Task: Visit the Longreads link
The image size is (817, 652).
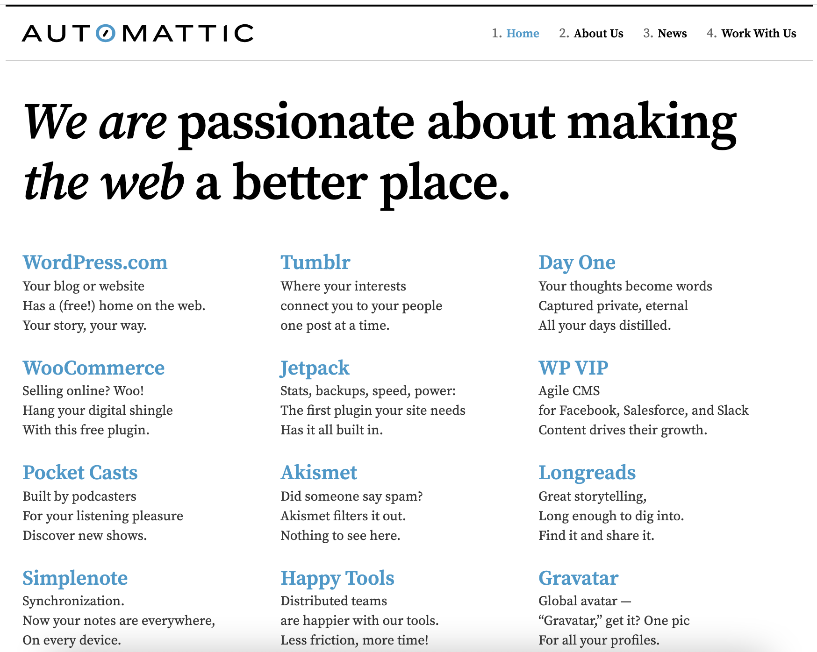Action: 587,473
